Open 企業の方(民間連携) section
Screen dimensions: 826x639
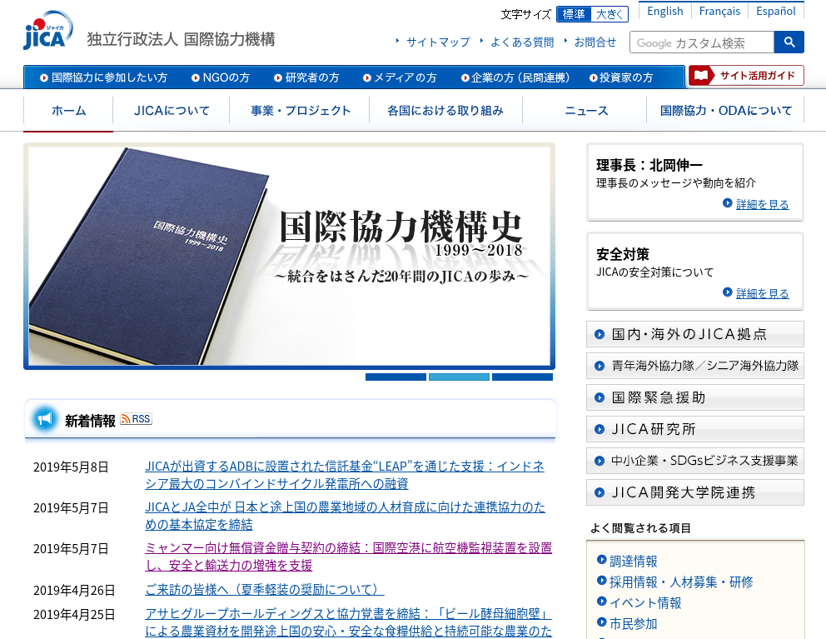tap(515, 77)
